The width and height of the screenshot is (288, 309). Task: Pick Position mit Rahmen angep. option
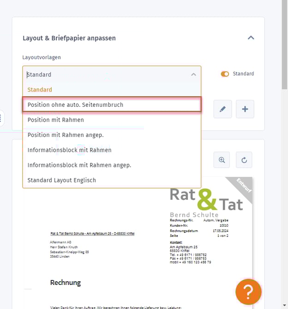click(66, 135)
